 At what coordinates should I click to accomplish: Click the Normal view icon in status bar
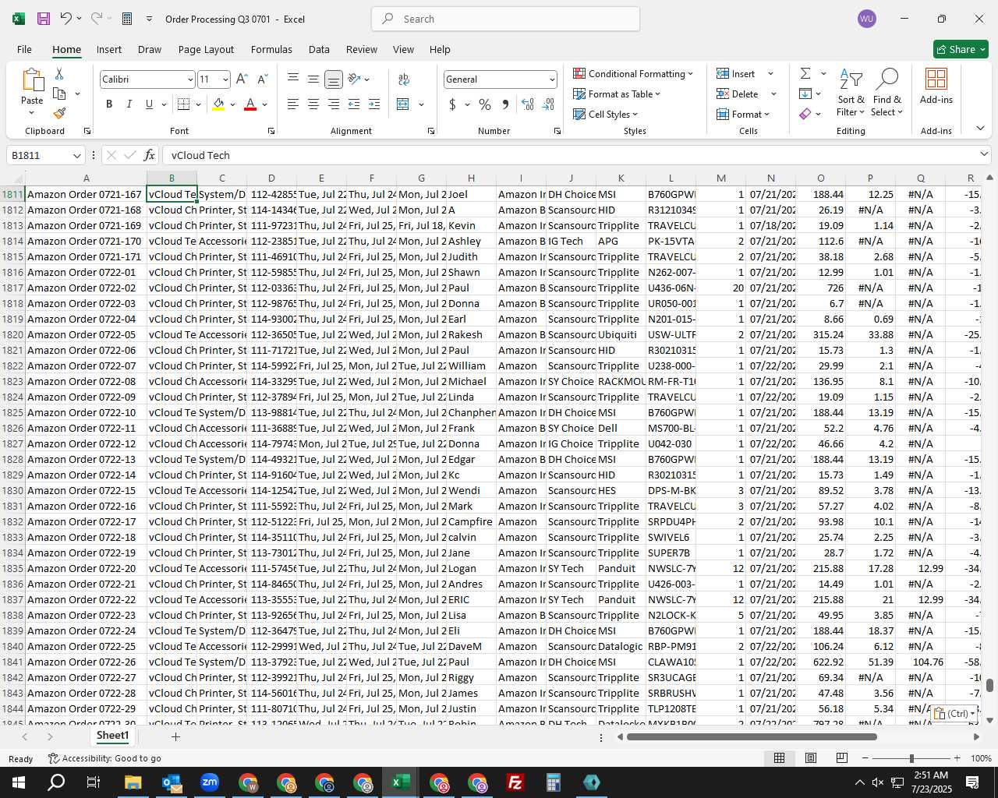click(779, 758)
